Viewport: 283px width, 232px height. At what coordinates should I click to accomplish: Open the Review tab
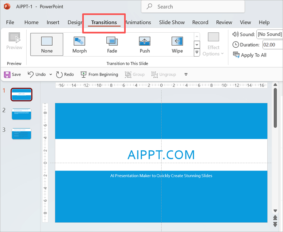[x=224, y=22]
